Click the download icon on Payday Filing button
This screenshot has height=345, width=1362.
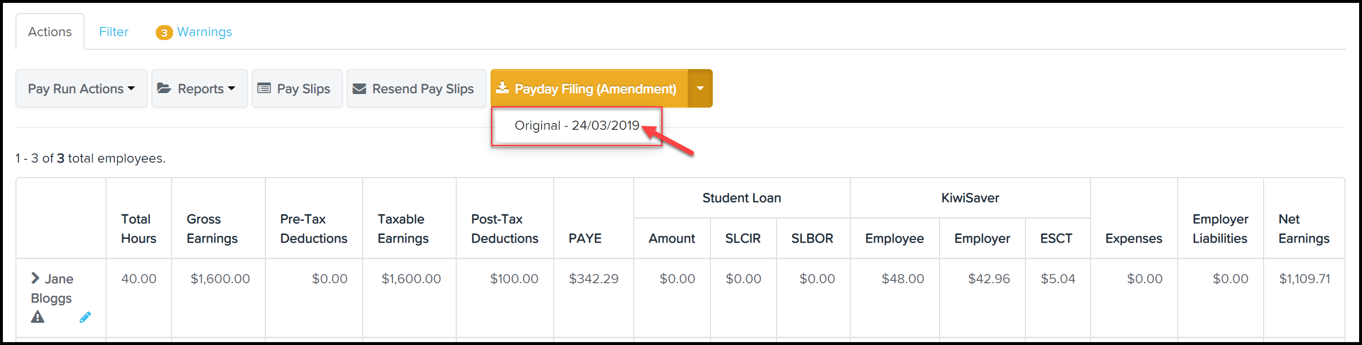(x=502, y=88)
